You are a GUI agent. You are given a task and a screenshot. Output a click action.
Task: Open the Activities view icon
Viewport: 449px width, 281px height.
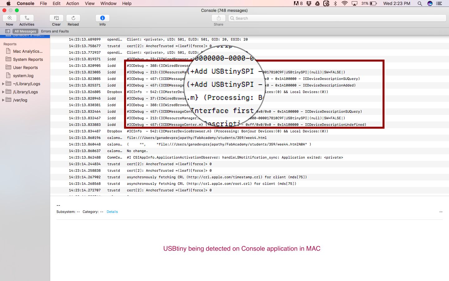[27, 18]
